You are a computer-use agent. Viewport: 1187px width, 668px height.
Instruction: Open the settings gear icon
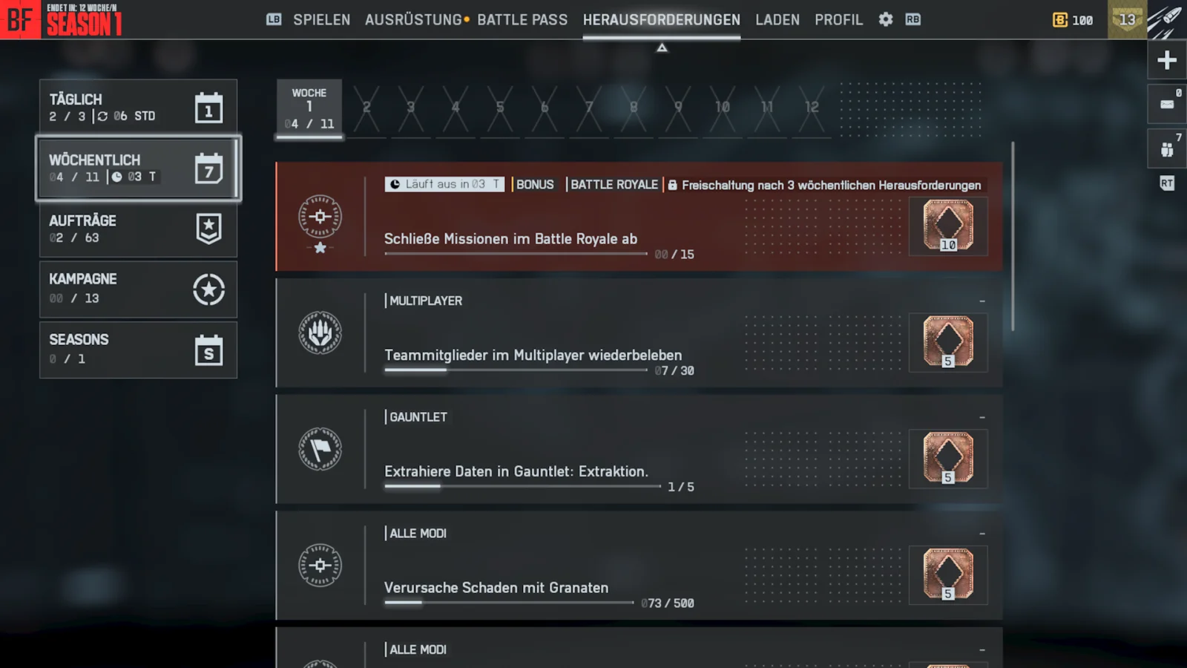pos(886,19)
